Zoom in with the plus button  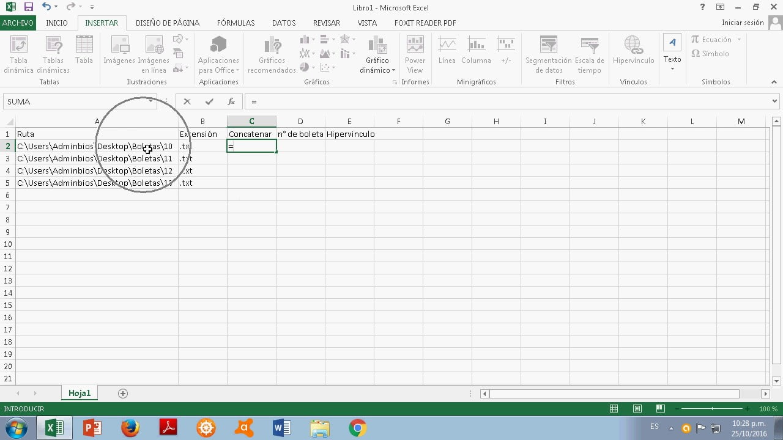point(747,409)
